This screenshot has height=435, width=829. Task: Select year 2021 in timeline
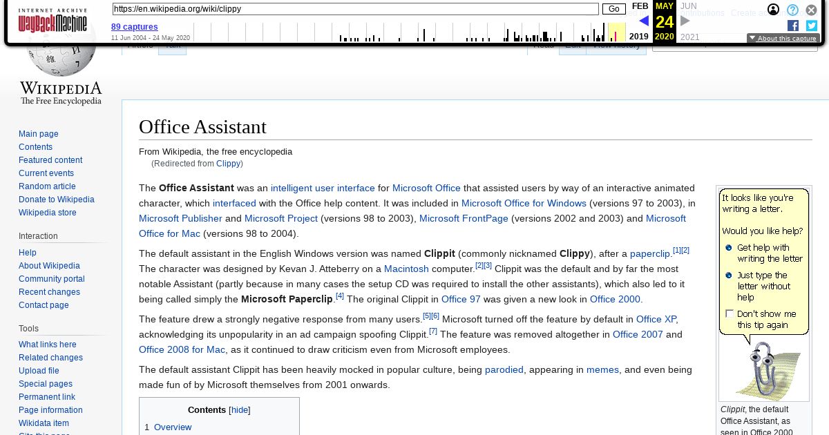pos(689,37)
